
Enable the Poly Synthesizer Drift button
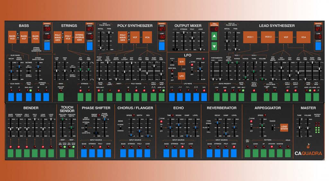point(119,96)
